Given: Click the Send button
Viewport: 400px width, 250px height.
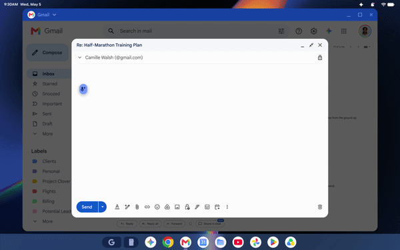Looking at the screenshot, I should (x=87, y=207).
